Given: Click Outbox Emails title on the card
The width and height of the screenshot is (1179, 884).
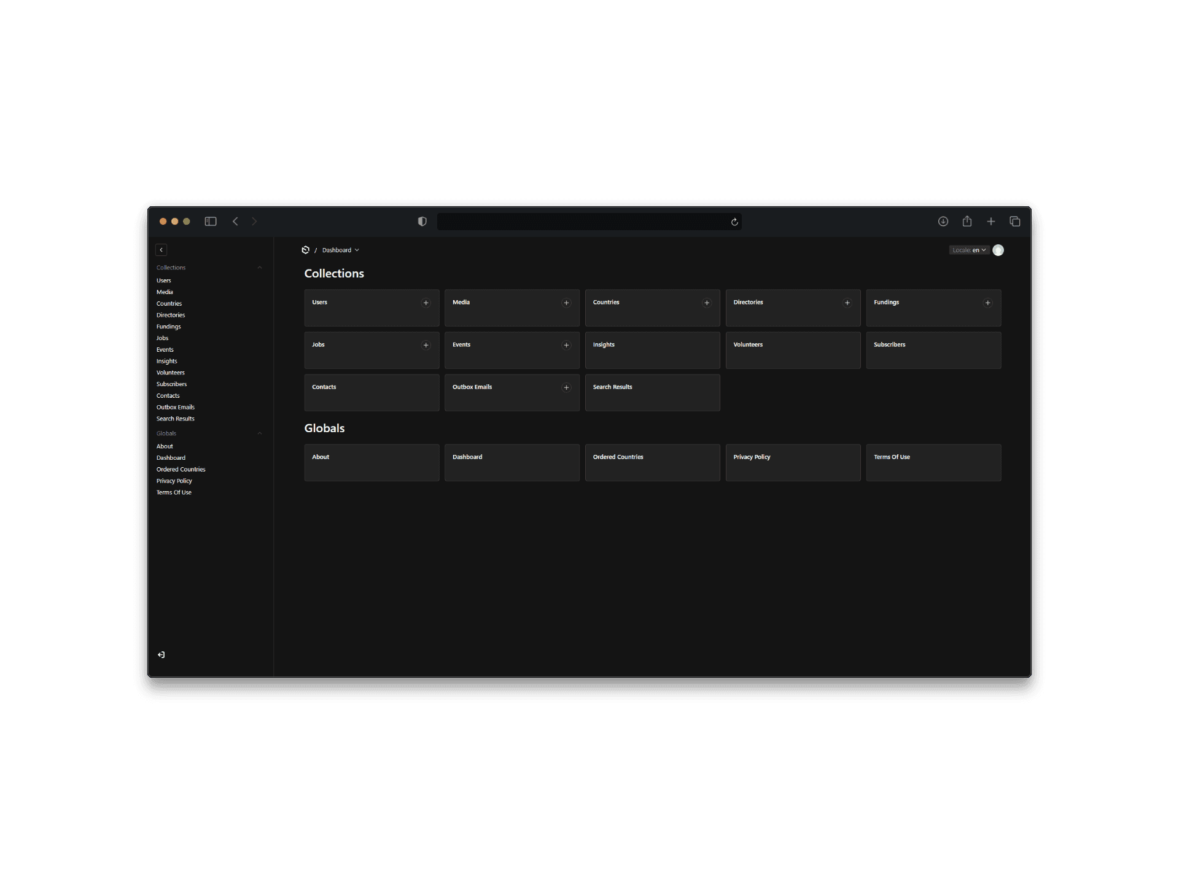Looking at the screenshot, I should pyautogui.click(x=472, y=387).
